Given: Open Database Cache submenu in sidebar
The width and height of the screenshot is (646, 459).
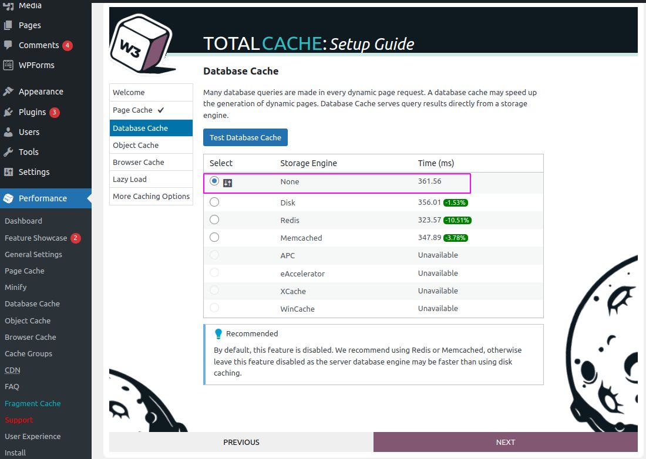Looking at the screenshot, I should 32,304.
